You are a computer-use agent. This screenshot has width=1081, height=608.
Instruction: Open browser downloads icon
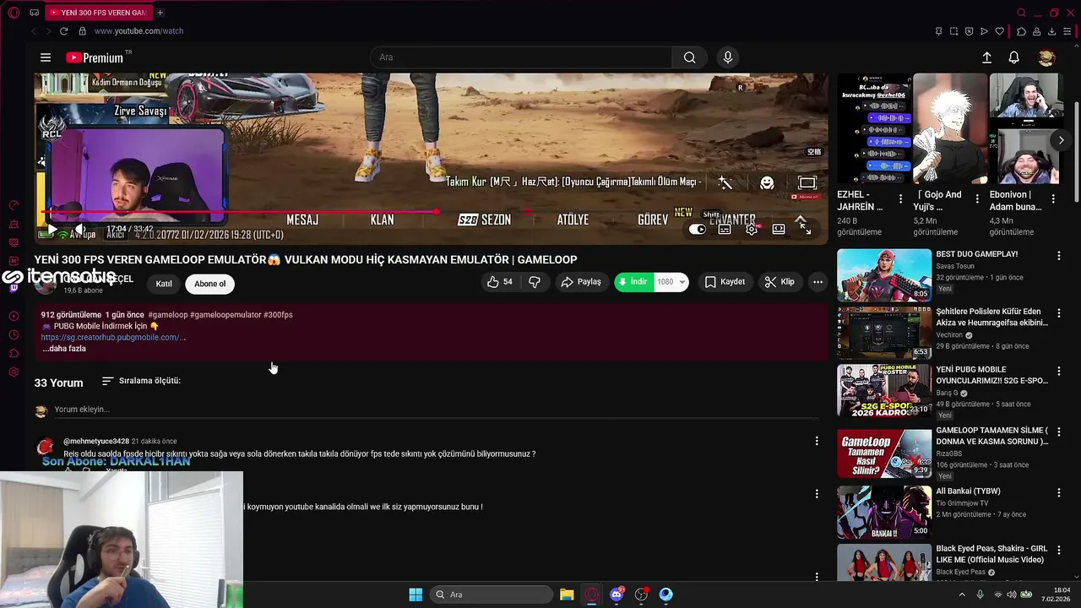[x=1051, y=31]
